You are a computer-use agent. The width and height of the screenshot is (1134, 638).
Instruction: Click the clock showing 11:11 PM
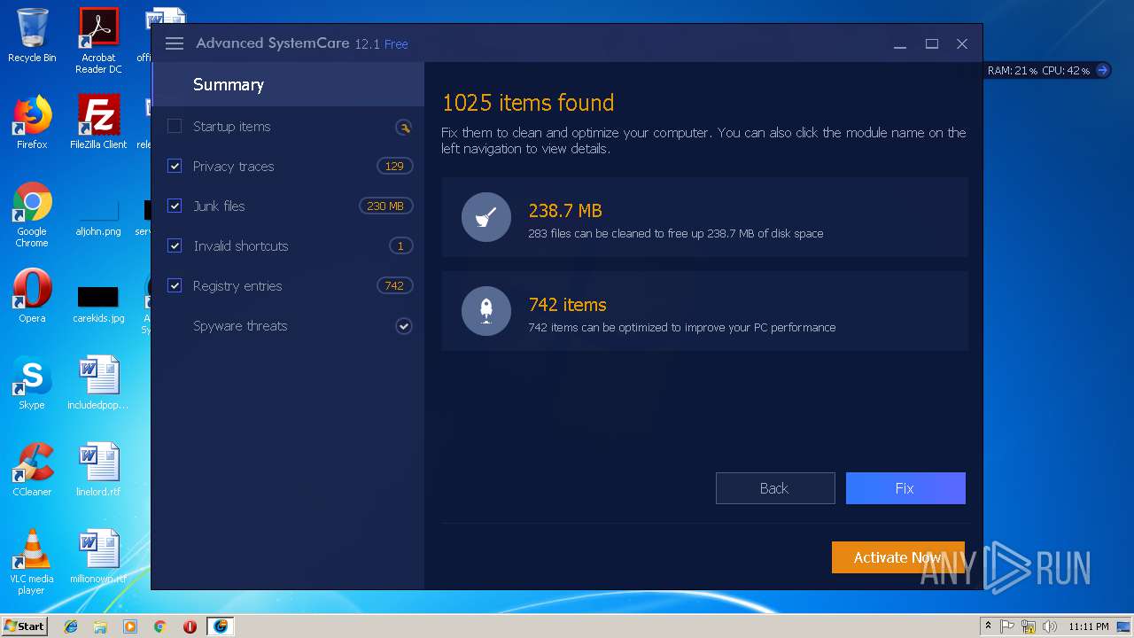(1088, 626)
